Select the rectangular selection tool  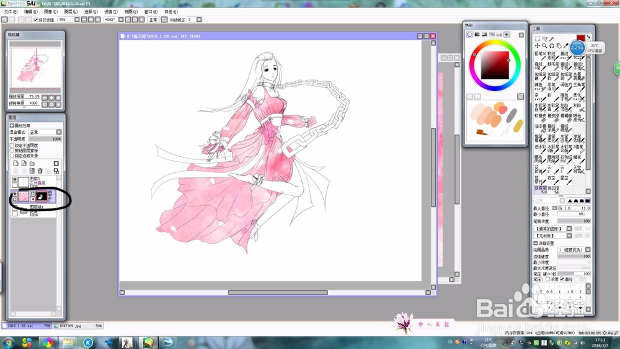pyautogui.click(x=538, y=38)
